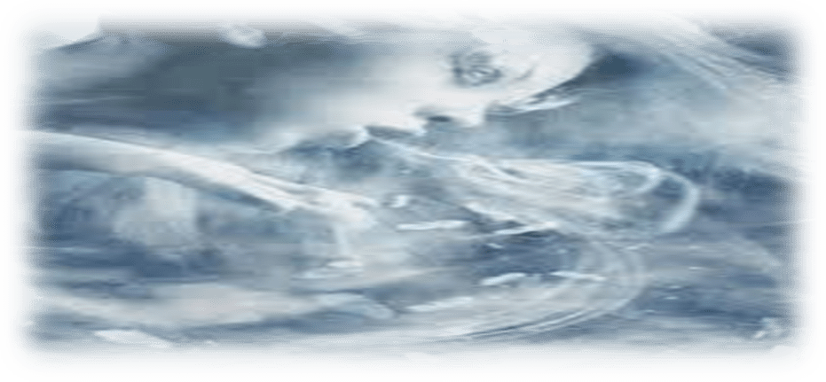This screenshot has height=382, width=826.
Task: Click the short horizontal white dash at center
Action: pos(430,226)
